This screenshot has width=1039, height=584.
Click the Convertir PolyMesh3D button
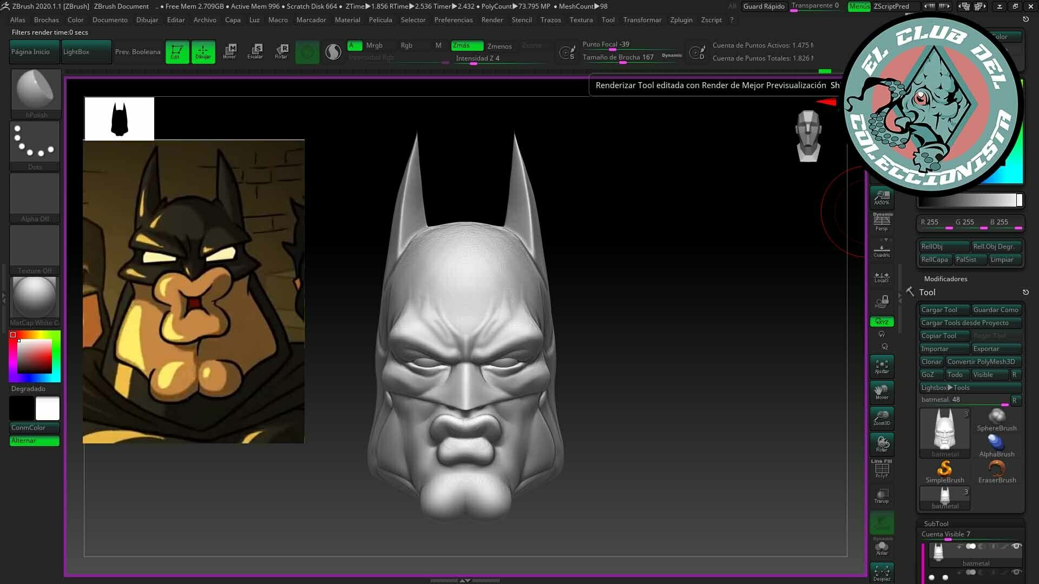(x=983, y=362)
